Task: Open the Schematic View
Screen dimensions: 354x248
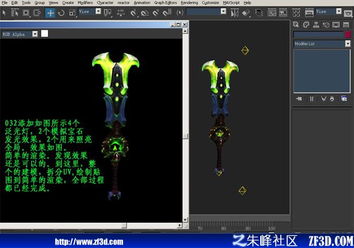Action: [283, 13]
